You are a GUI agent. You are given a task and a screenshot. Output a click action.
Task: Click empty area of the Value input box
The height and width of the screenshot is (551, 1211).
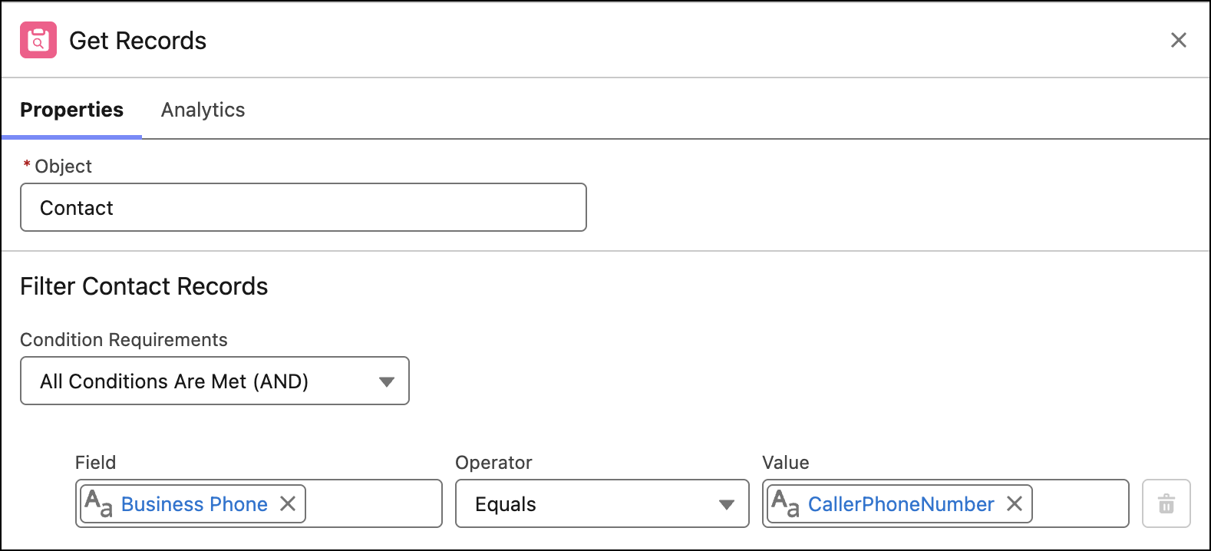[x=1081, y=503]
